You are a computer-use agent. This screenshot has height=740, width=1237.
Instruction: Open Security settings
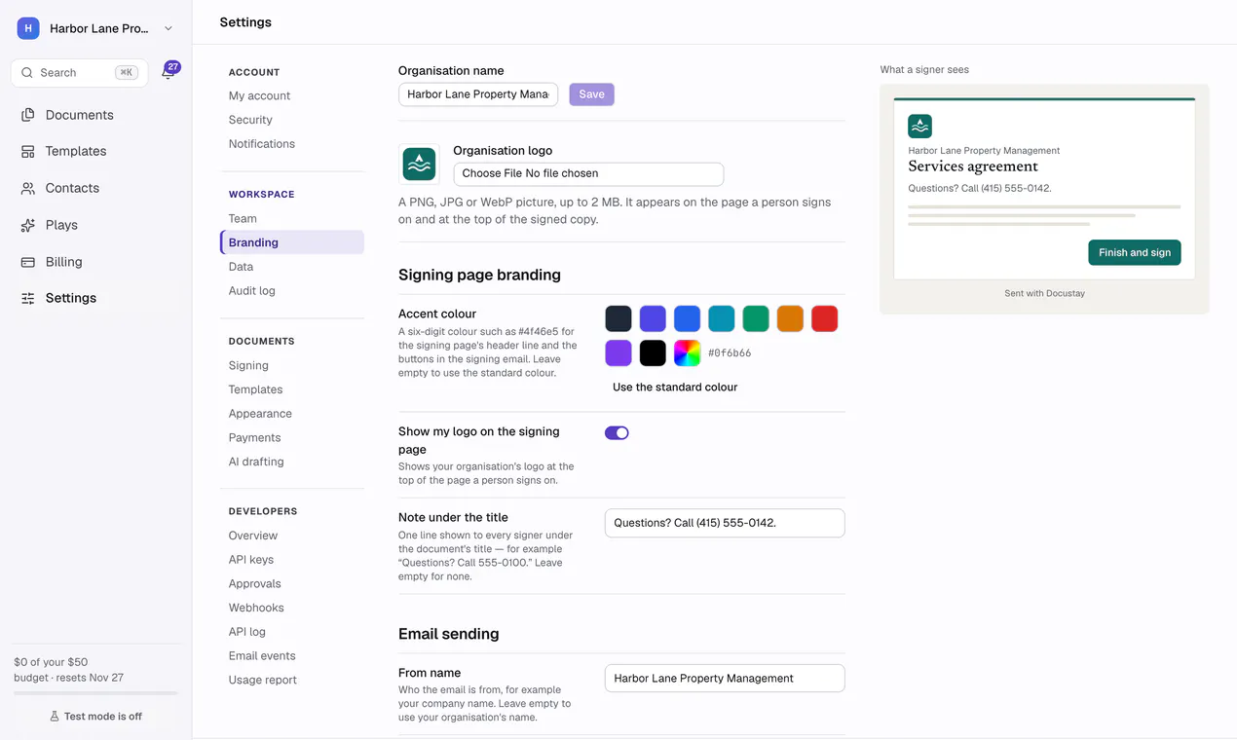pyautogui.click(x=250, y=120)
